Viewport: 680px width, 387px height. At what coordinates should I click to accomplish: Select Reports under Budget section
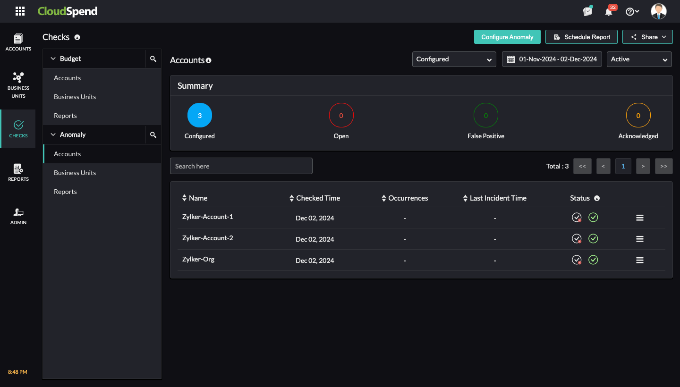[65, 116]
